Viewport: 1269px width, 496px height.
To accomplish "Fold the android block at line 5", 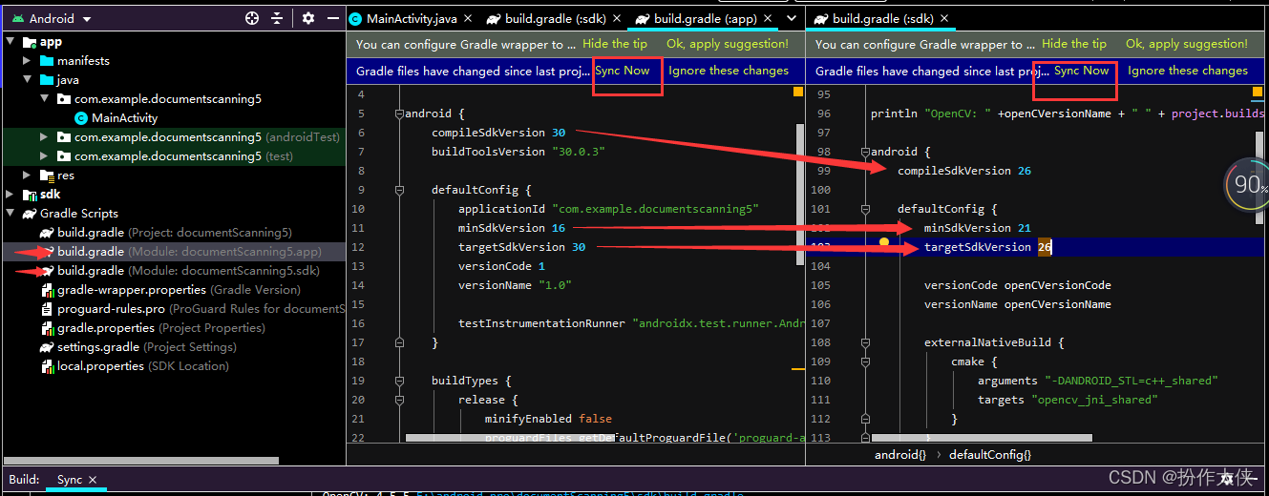I will [x=398, y=114].
